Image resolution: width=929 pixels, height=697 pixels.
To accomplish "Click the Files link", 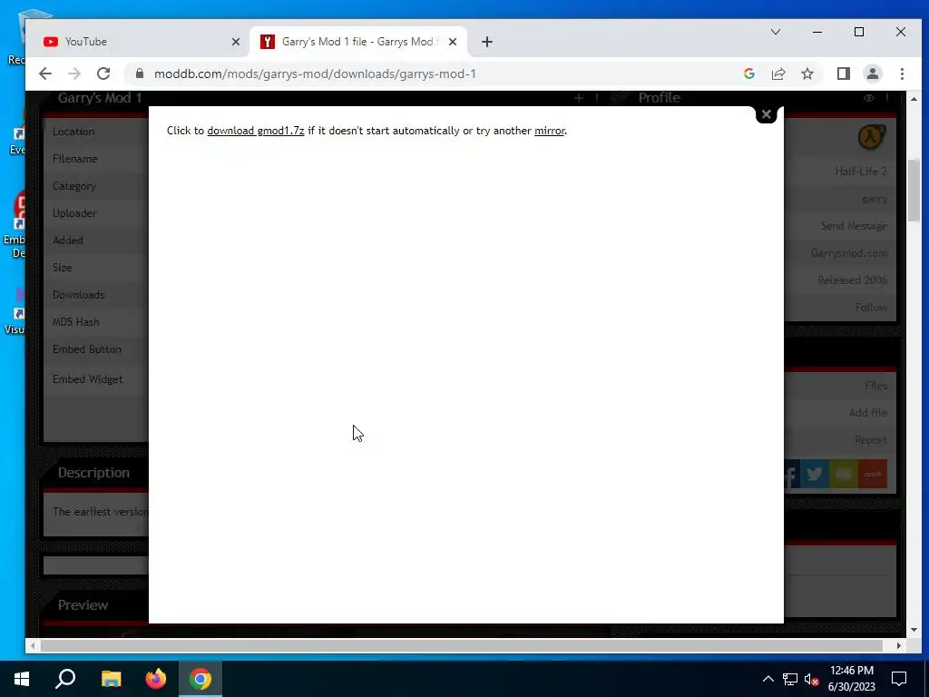I will 875,385.
